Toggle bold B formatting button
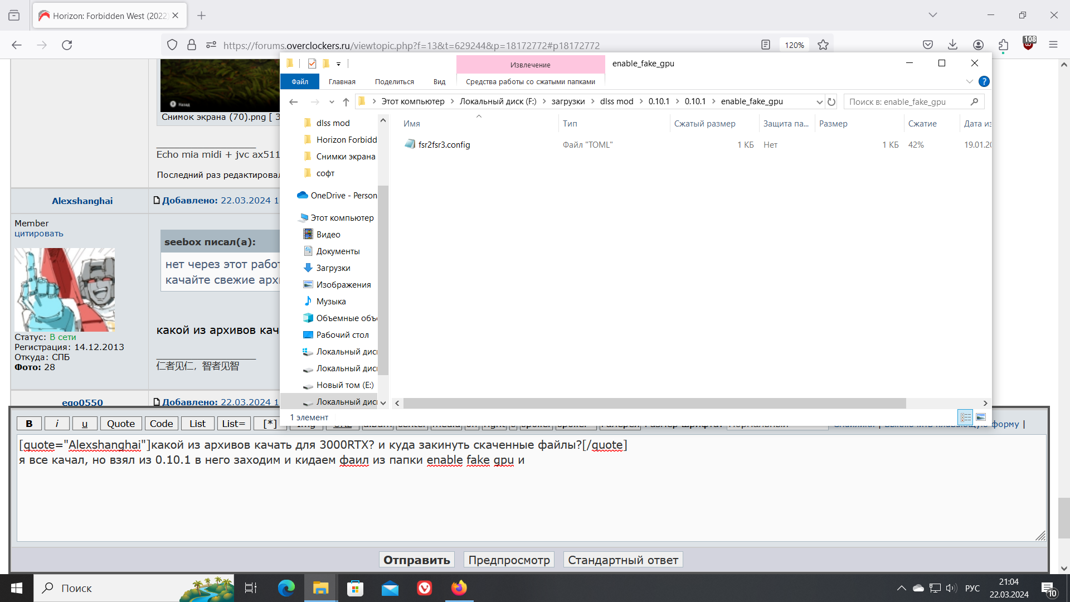Viewport: 1070px width, 602px height. 29,424
